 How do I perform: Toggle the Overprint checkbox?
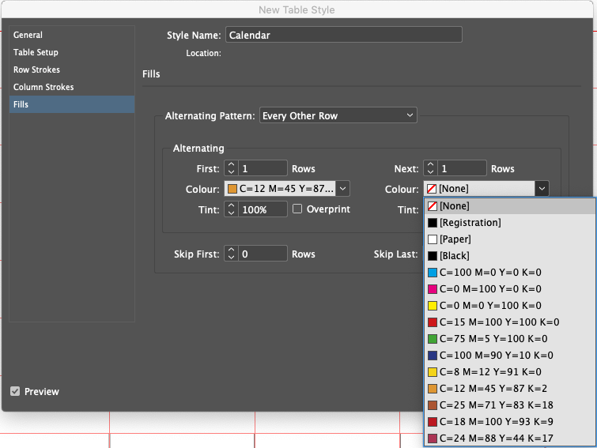[298, 209]
